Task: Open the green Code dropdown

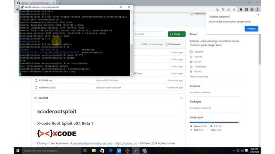Action: [x=177, y=34]
